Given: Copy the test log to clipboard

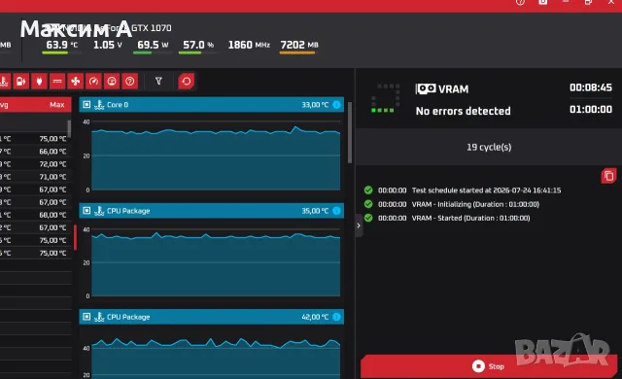Looking at the screenshot, I should pyautogui.click(x=609, y=176).
